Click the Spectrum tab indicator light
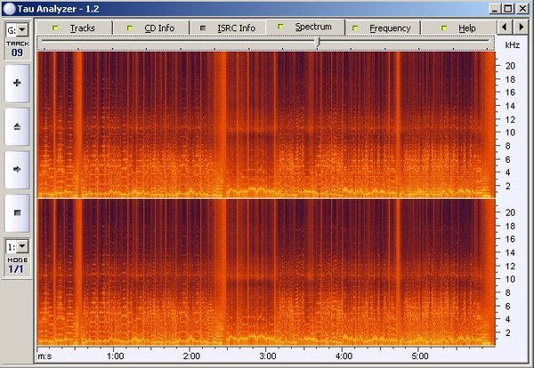This screenshot has width=534, height=368. 280,26
